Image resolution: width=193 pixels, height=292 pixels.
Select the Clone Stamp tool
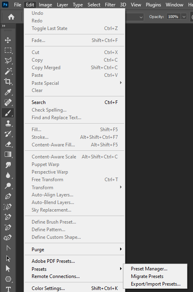coord(8,123)
